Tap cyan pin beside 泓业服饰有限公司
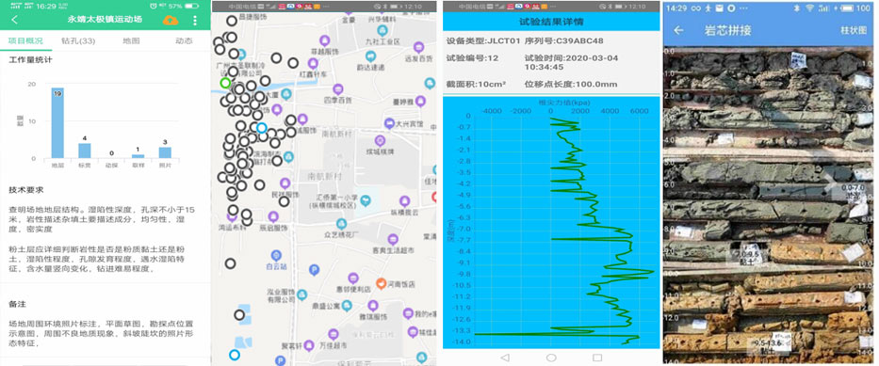 tap(302, 294)
